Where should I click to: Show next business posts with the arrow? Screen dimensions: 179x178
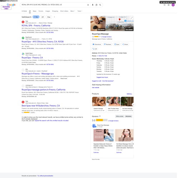(x=132, y=142)
